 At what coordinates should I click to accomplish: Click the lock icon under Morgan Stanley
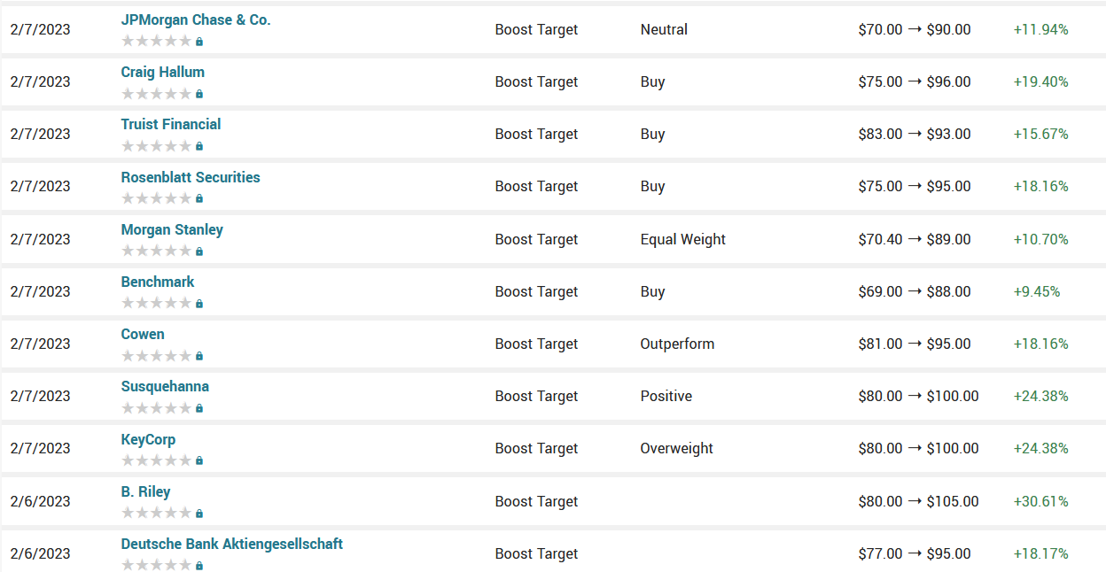click(x=199, y=251)
